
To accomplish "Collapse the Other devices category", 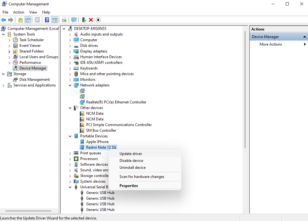I will point(70,108).
